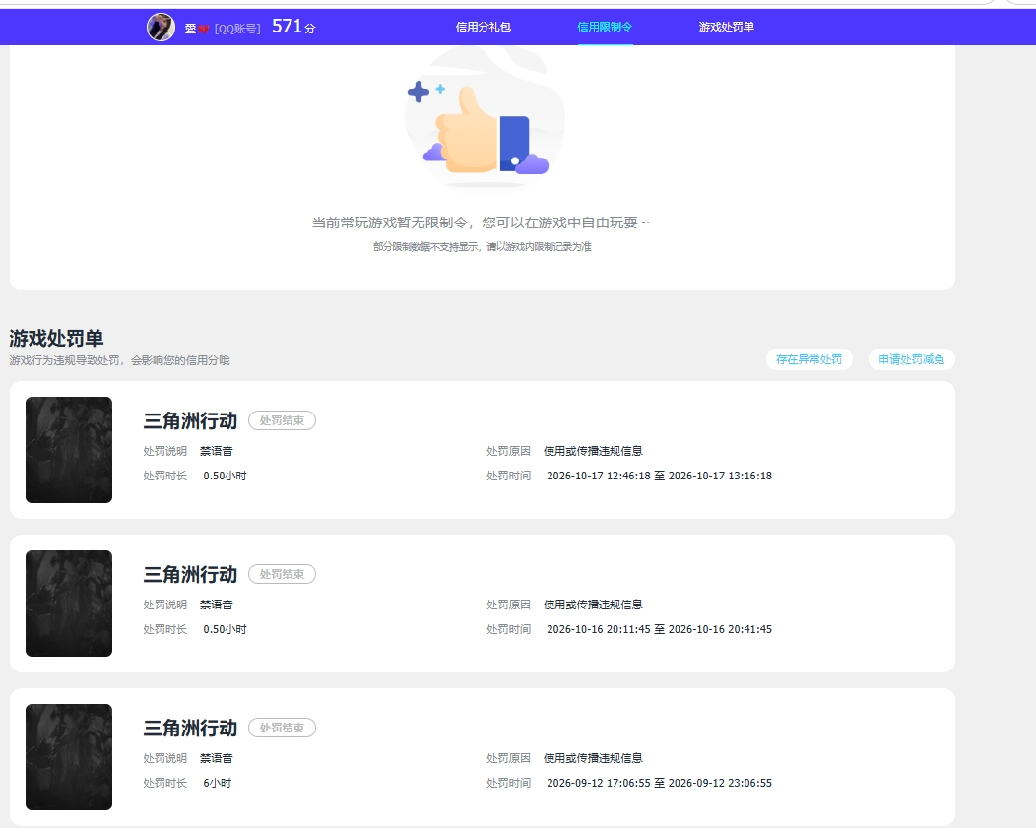Select the time range starting 2026-10-16 20:11:45
The height and width of the screenshot is (828, 1036).
[660, 629]
